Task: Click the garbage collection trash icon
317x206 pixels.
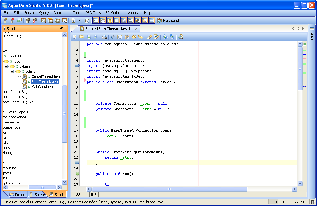Action: tap(313, 202)
